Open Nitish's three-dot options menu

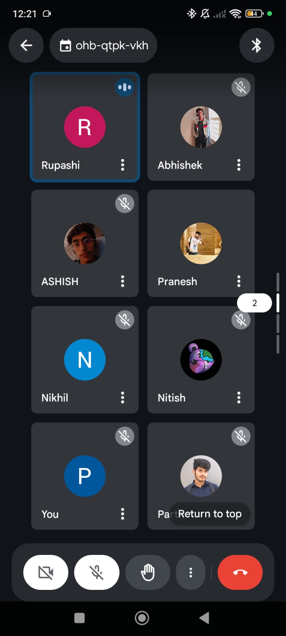click(239, 397)
